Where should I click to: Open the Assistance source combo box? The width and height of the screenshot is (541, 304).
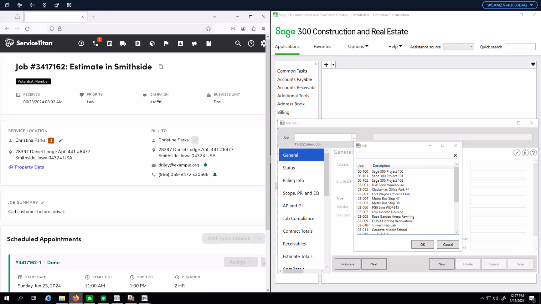click(x=459, y=47)
